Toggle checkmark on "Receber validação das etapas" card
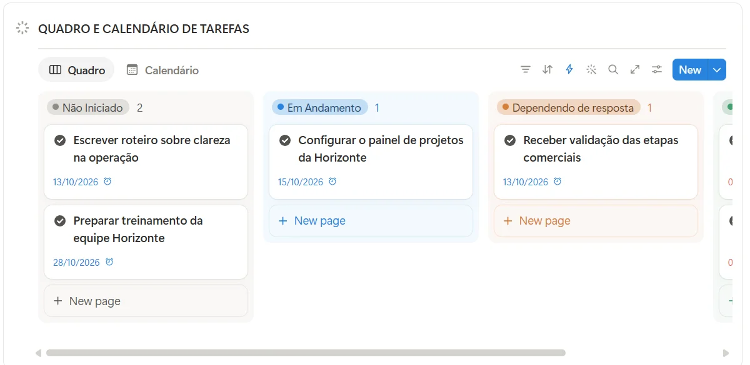The height and width of the screenshot is (365, 750). (x=510, y=140)
